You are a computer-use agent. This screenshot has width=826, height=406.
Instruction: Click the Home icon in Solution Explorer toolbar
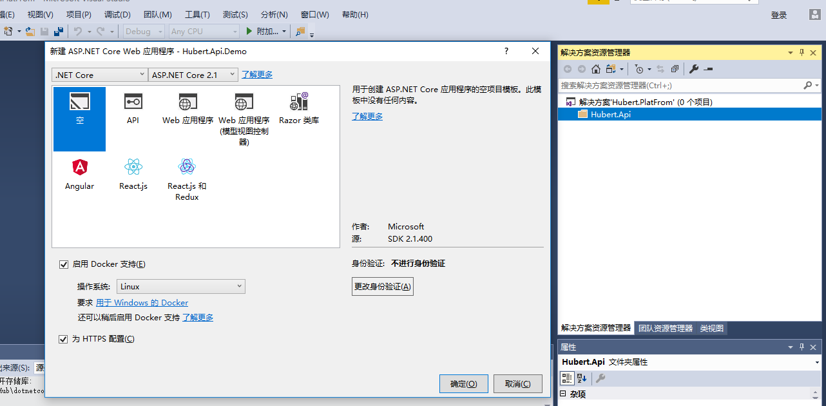(596, 69)
